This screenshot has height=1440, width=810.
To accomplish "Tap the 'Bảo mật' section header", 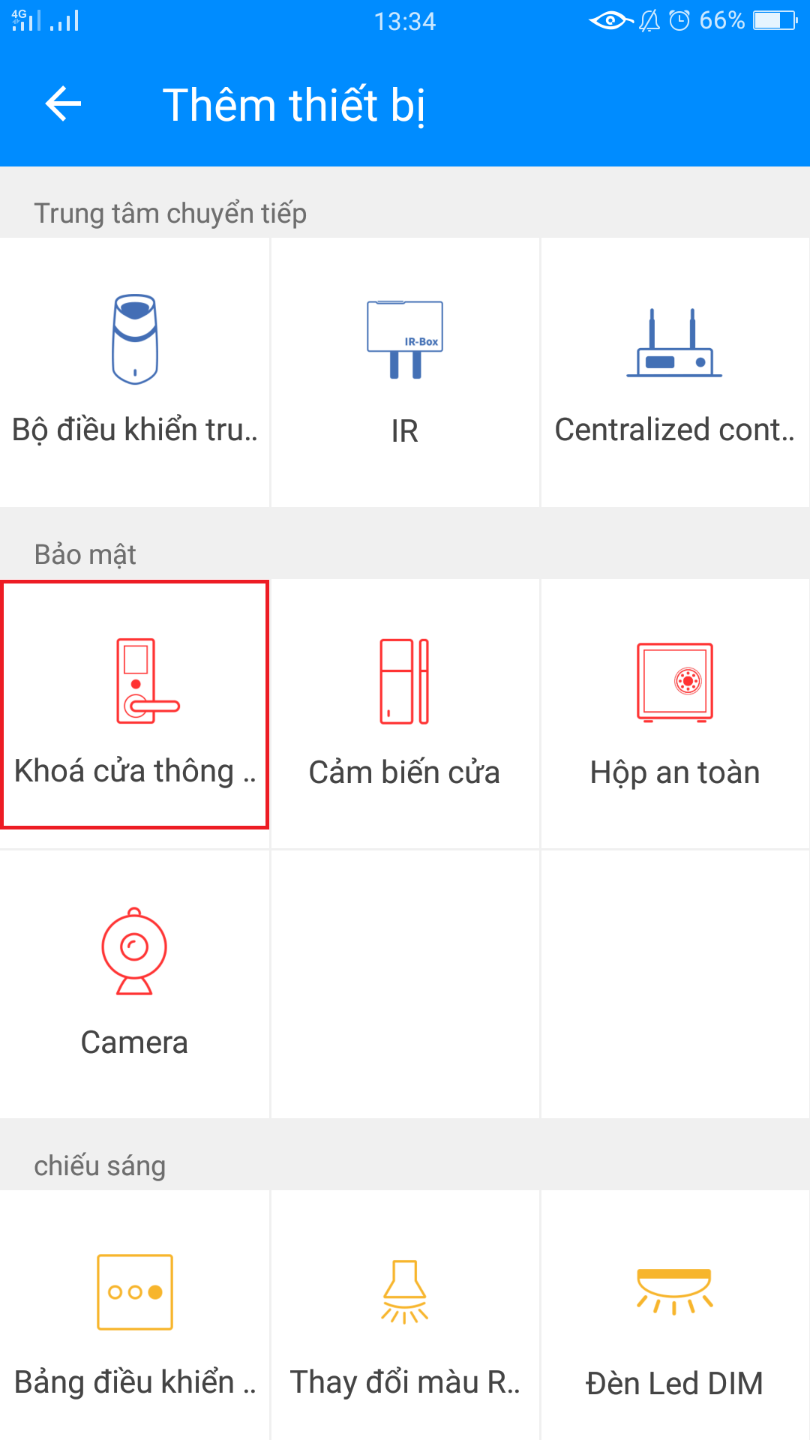I will pyautogui.click(x=85, y=554).
